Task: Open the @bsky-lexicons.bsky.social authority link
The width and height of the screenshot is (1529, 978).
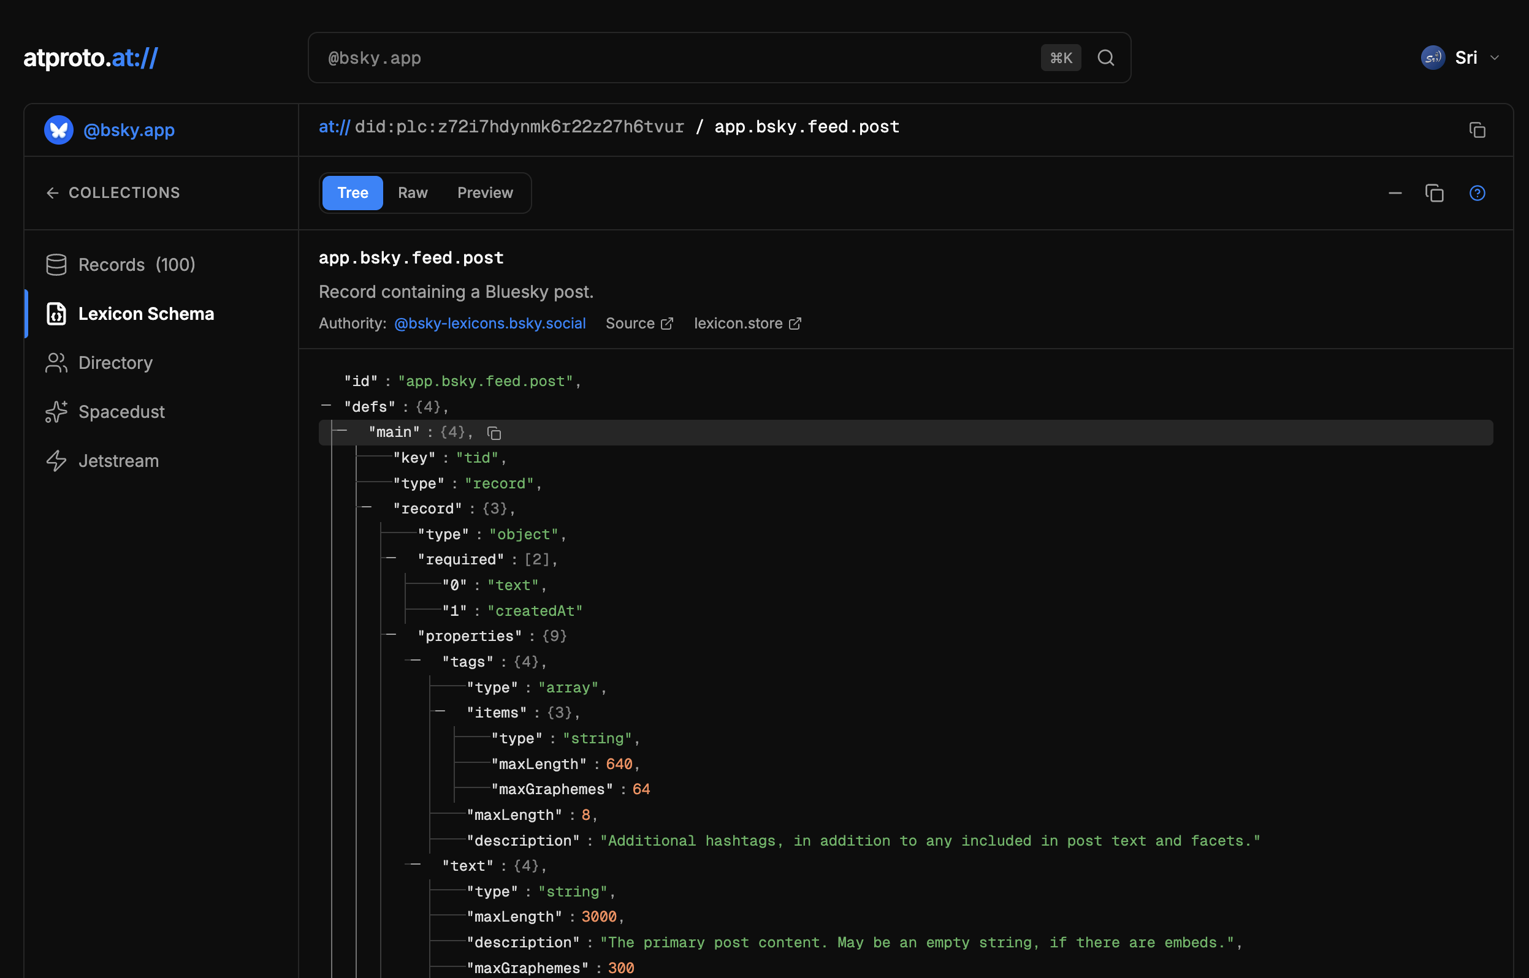Action: click(x=489, y=324)
